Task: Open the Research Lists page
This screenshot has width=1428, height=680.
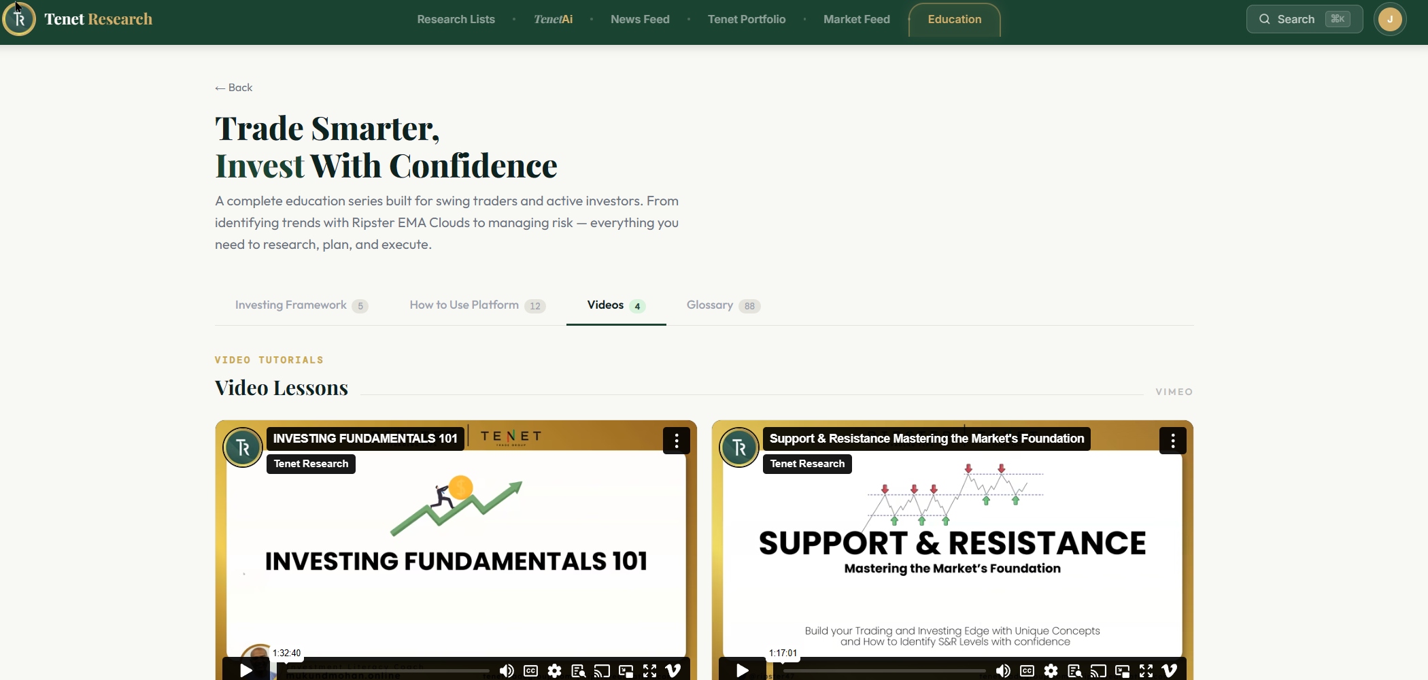Action: click(x=456, y=19)
